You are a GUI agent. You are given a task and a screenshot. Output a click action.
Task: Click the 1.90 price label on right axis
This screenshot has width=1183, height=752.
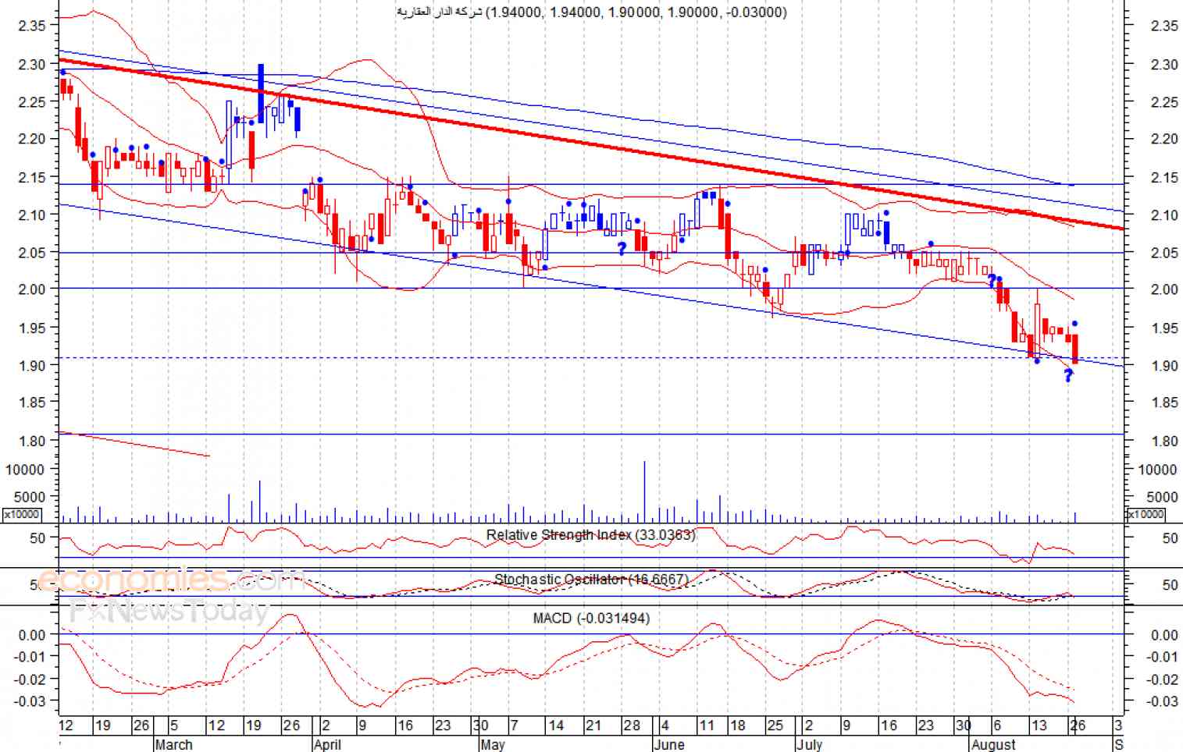click(x=1164, y=366)
